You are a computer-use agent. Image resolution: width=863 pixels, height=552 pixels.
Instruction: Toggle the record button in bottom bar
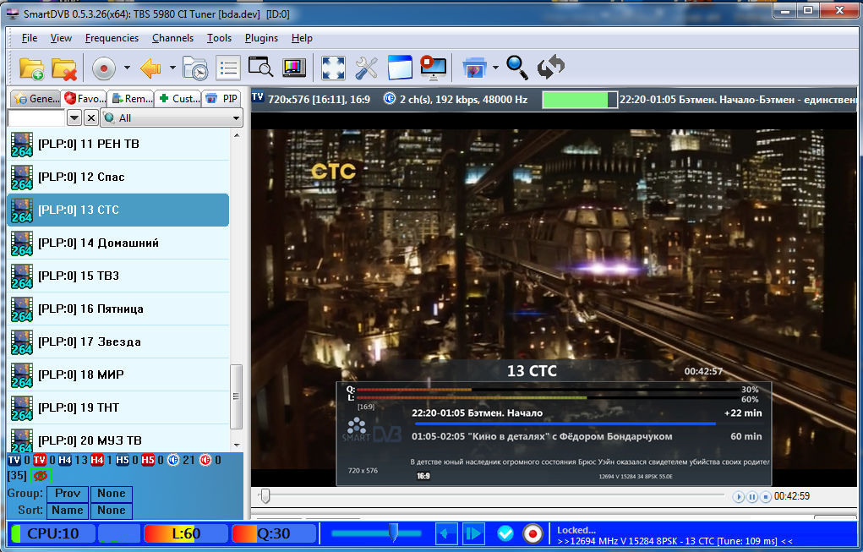pyautogui.click(x=533, y=534)
